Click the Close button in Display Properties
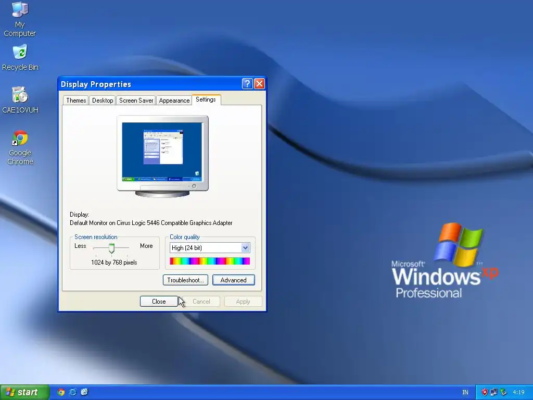533x400 pixels. pos(159,302)
